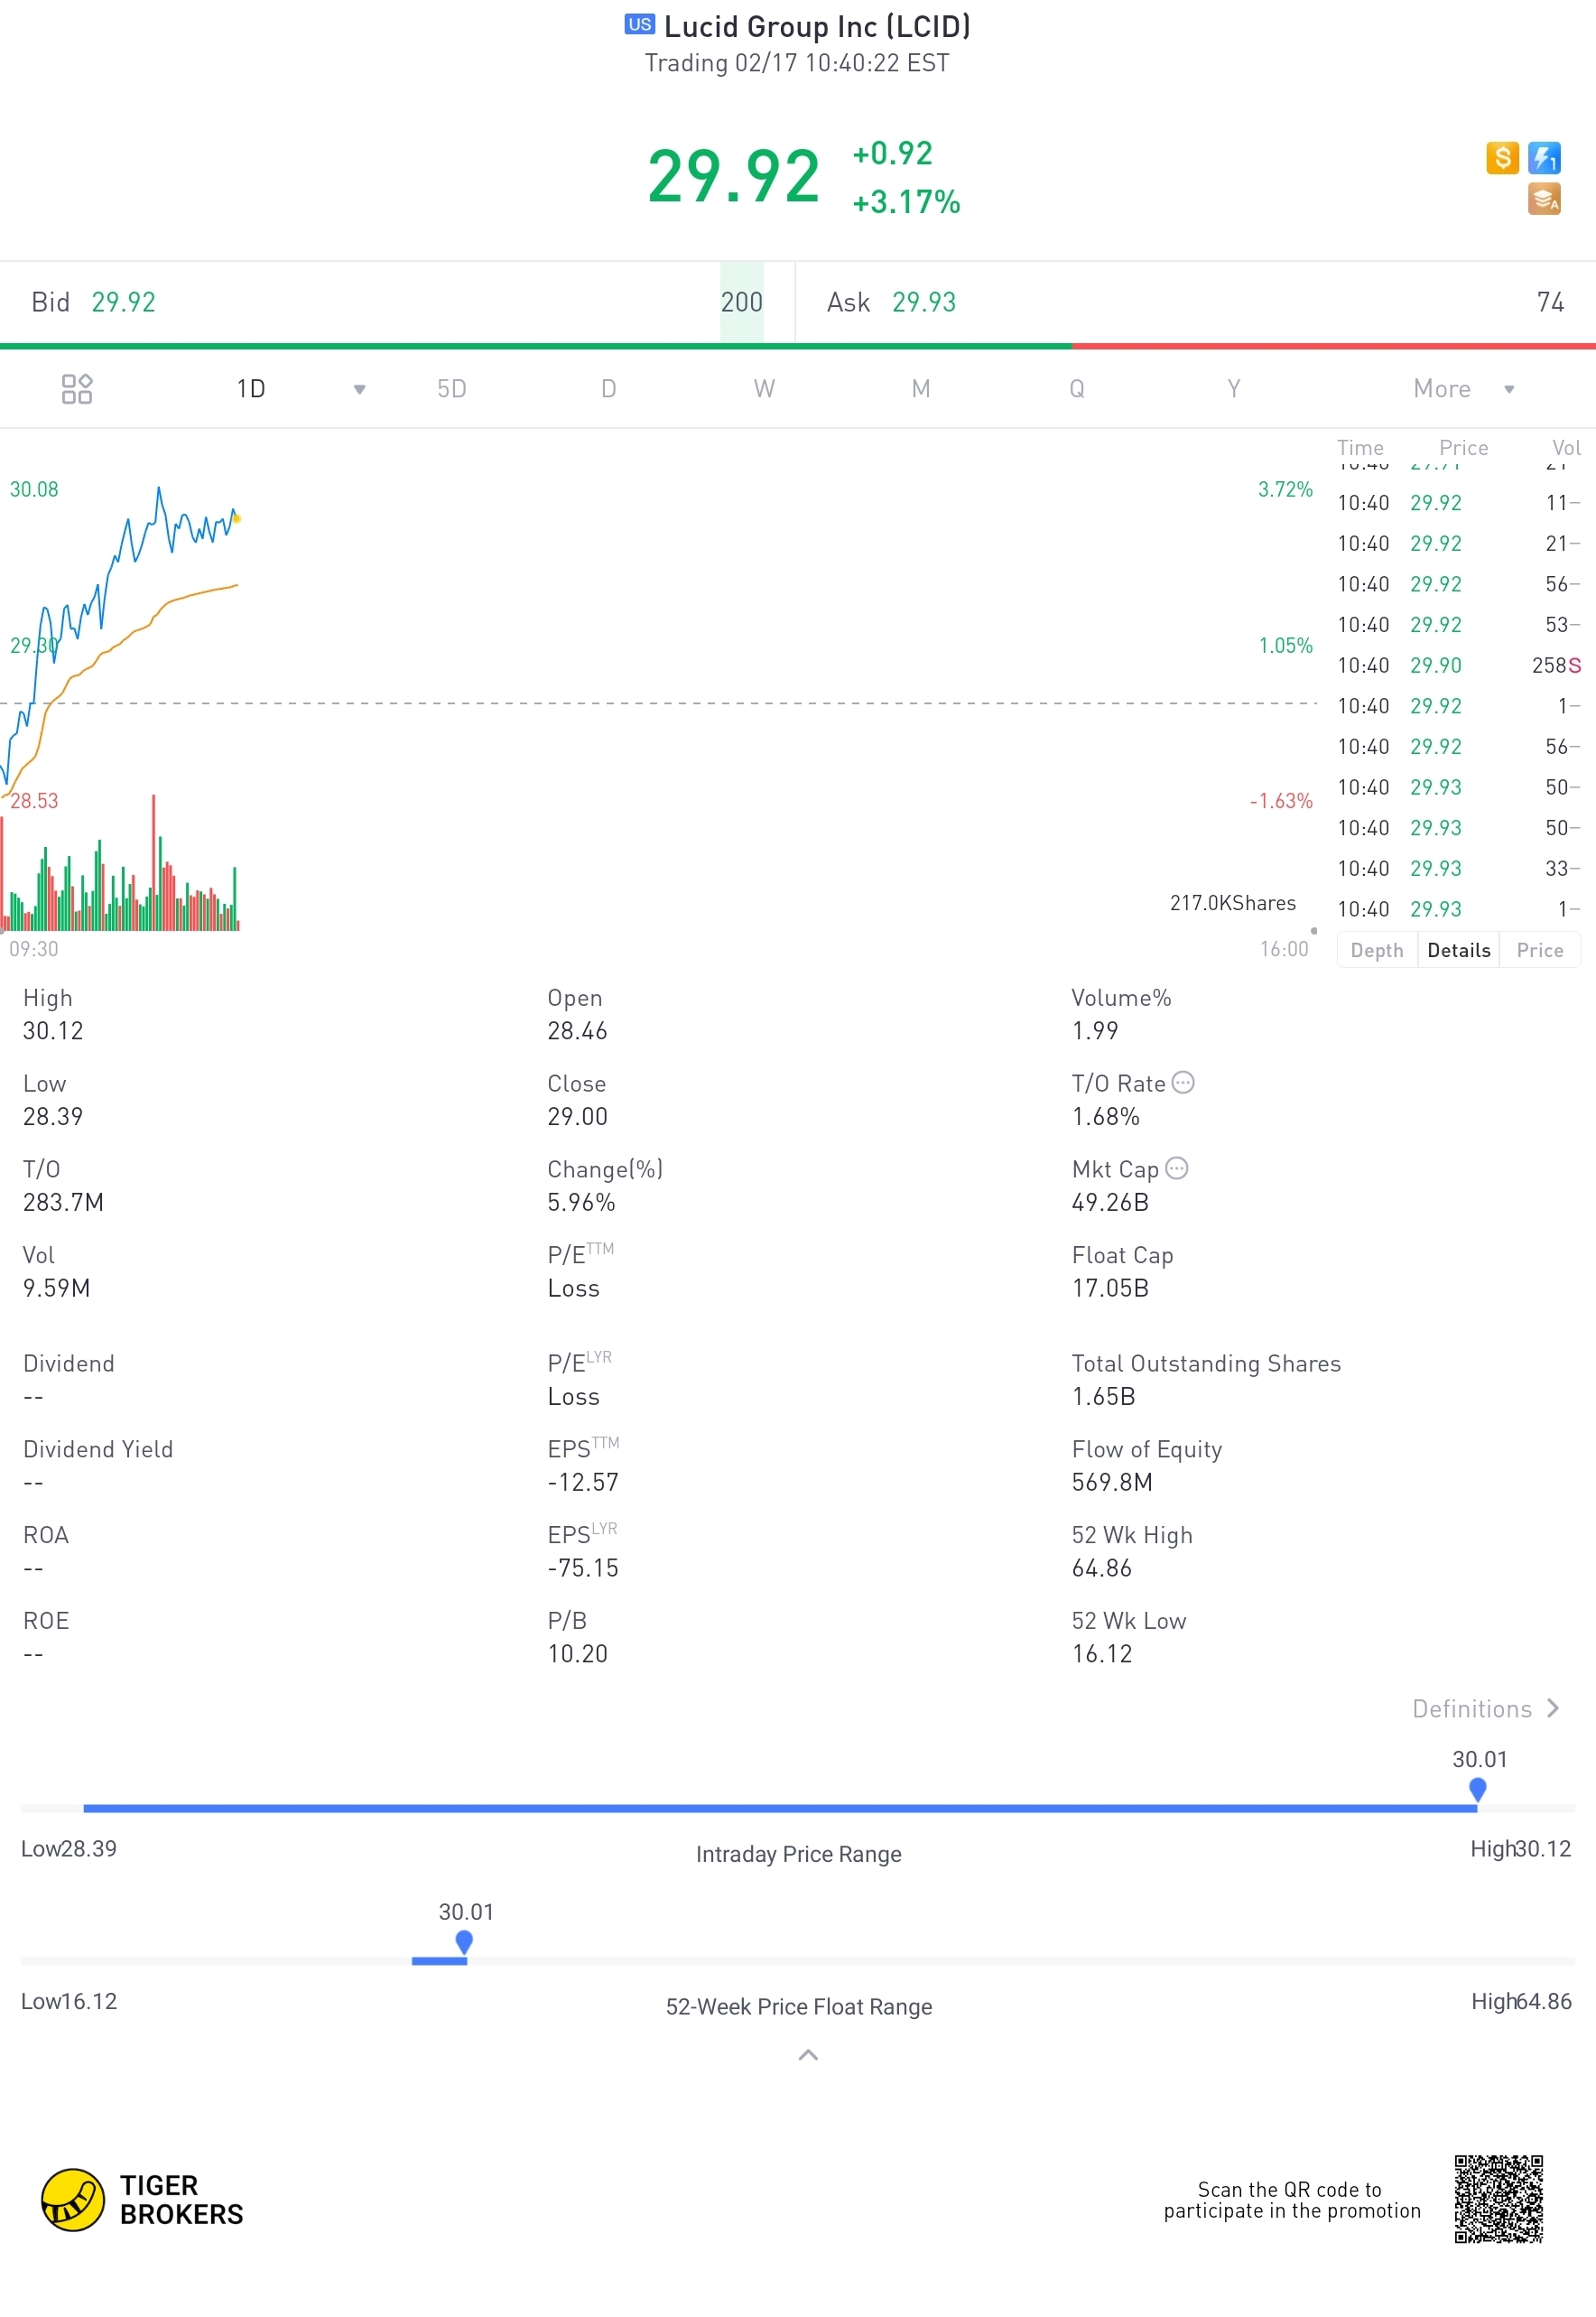Switch the trade panel to Depth
This screenshot has width=1596, height=2317.
coord(1376,950)
